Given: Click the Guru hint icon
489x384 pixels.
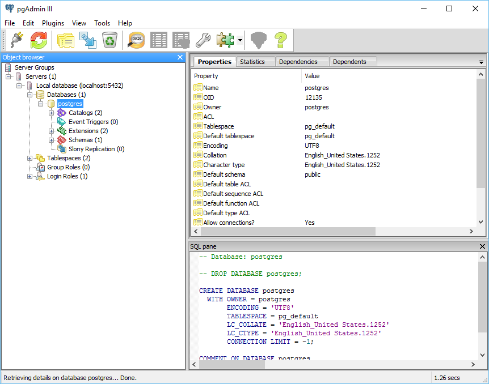Looking at the screenshot, I should [x=259, y=40].
